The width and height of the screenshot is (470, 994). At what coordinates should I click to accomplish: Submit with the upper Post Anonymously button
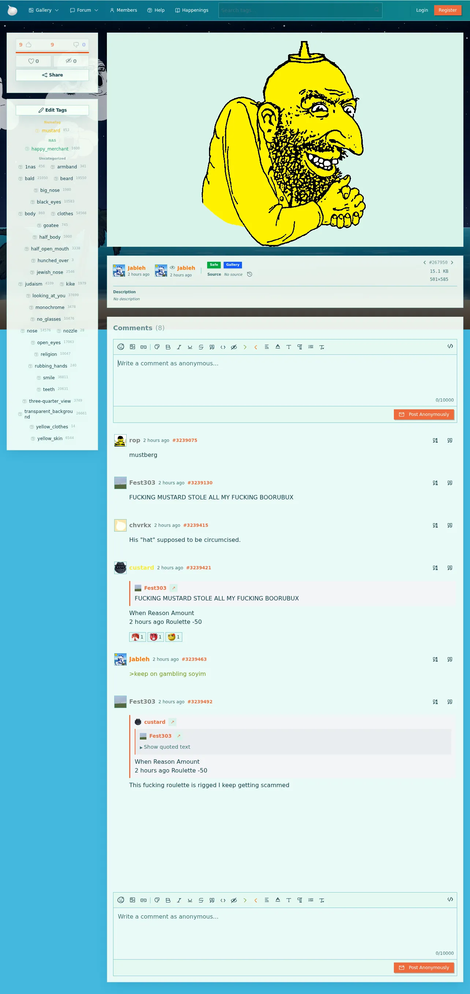point(424,414)
